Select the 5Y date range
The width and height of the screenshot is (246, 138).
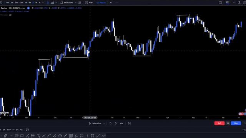[x=17, y=130]
